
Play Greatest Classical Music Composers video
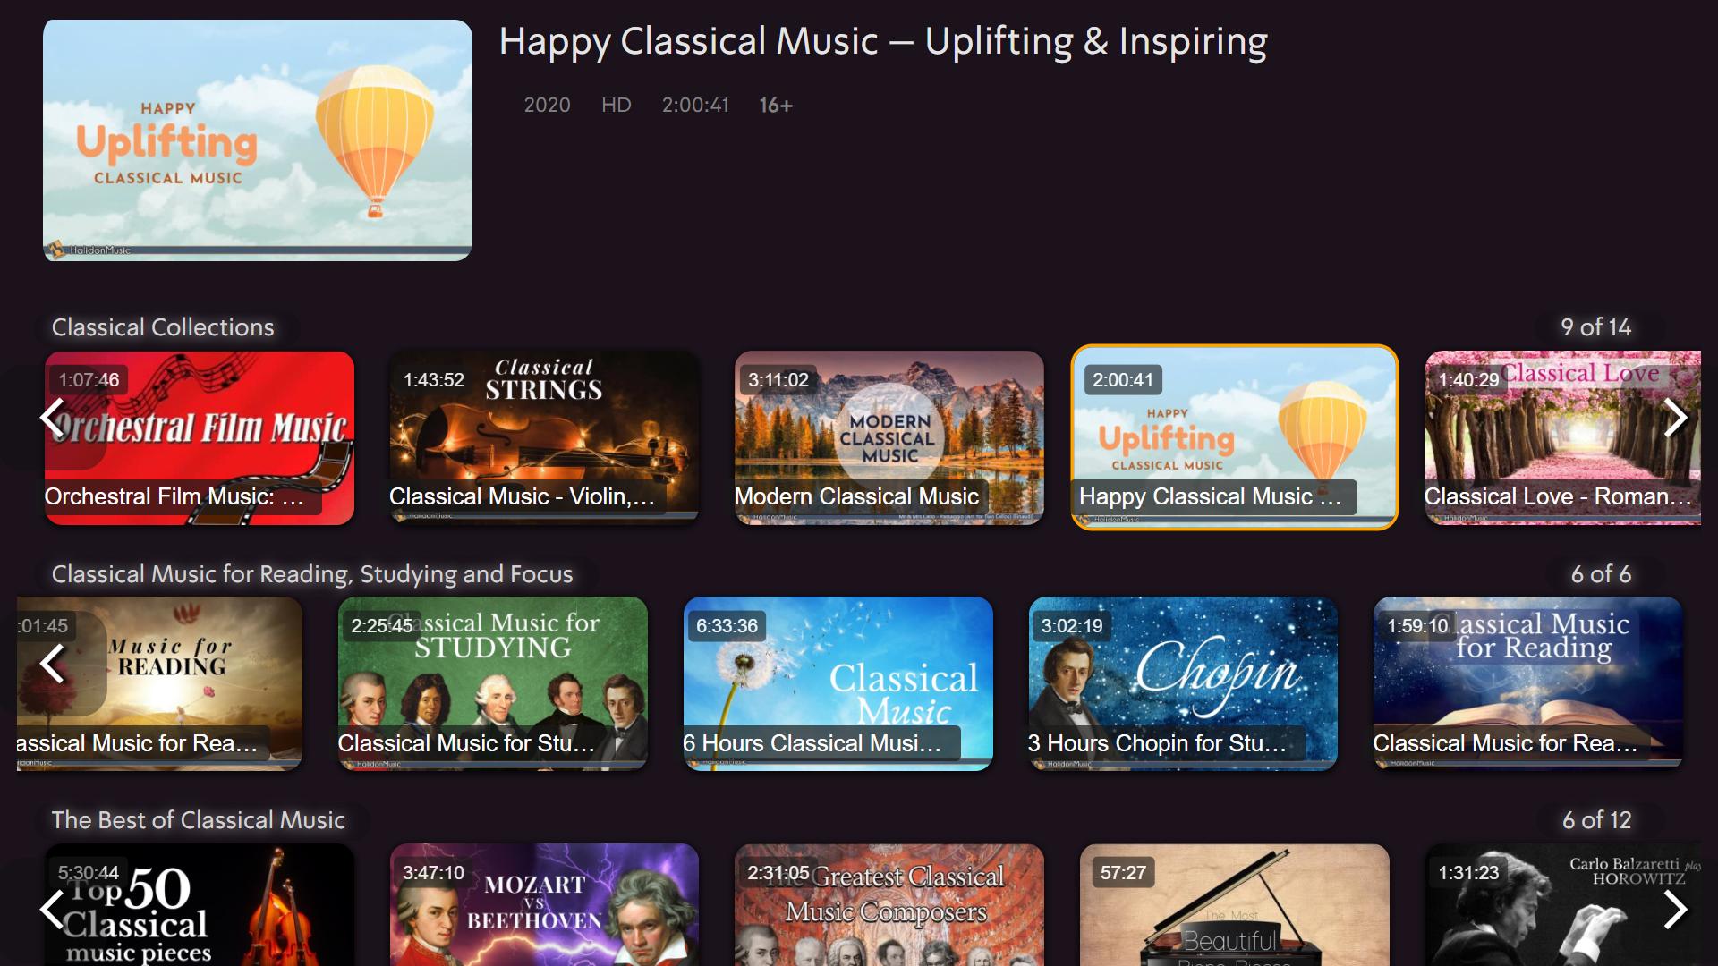click(889, 905)
